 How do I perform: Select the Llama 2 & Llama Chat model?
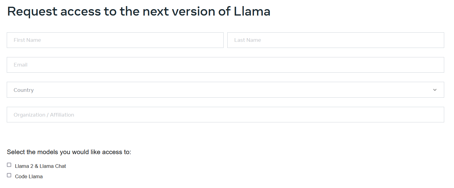(9, 164)
